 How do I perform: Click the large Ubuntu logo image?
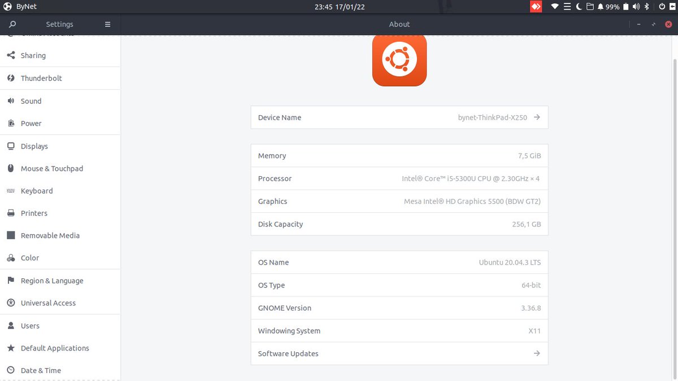pos(399,59)
